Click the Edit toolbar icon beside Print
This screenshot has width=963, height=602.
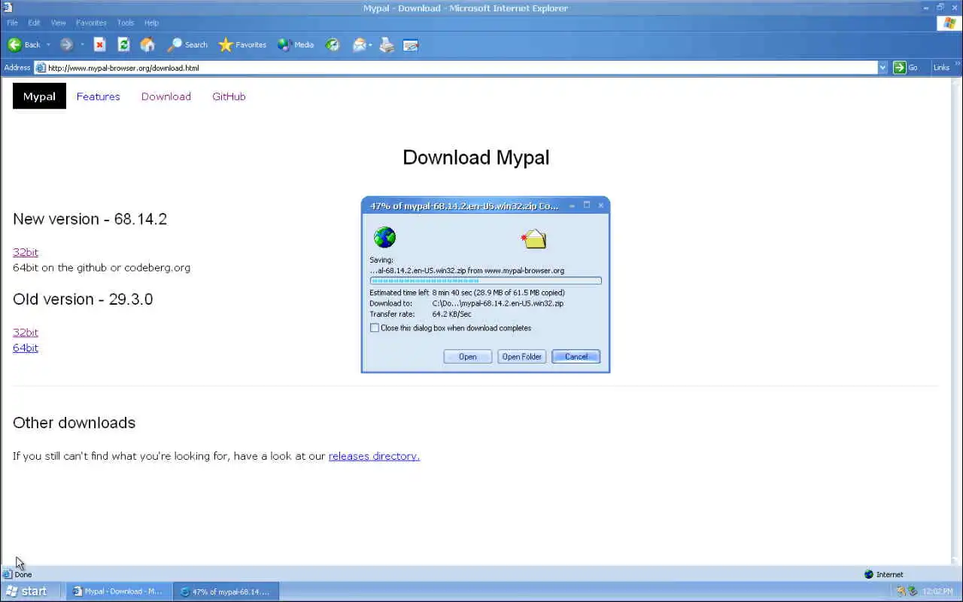click(411, 45)
